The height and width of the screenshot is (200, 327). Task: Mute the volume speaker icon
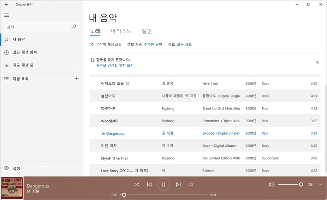click(x=271, y=185)
